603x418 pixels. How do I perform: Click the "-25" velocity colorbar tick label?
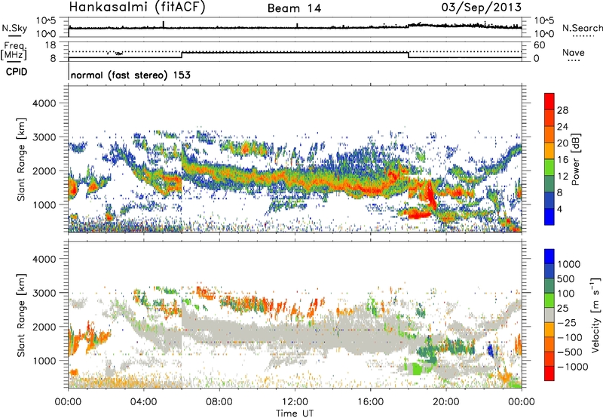pyautogui.click(x=566, y=322)
